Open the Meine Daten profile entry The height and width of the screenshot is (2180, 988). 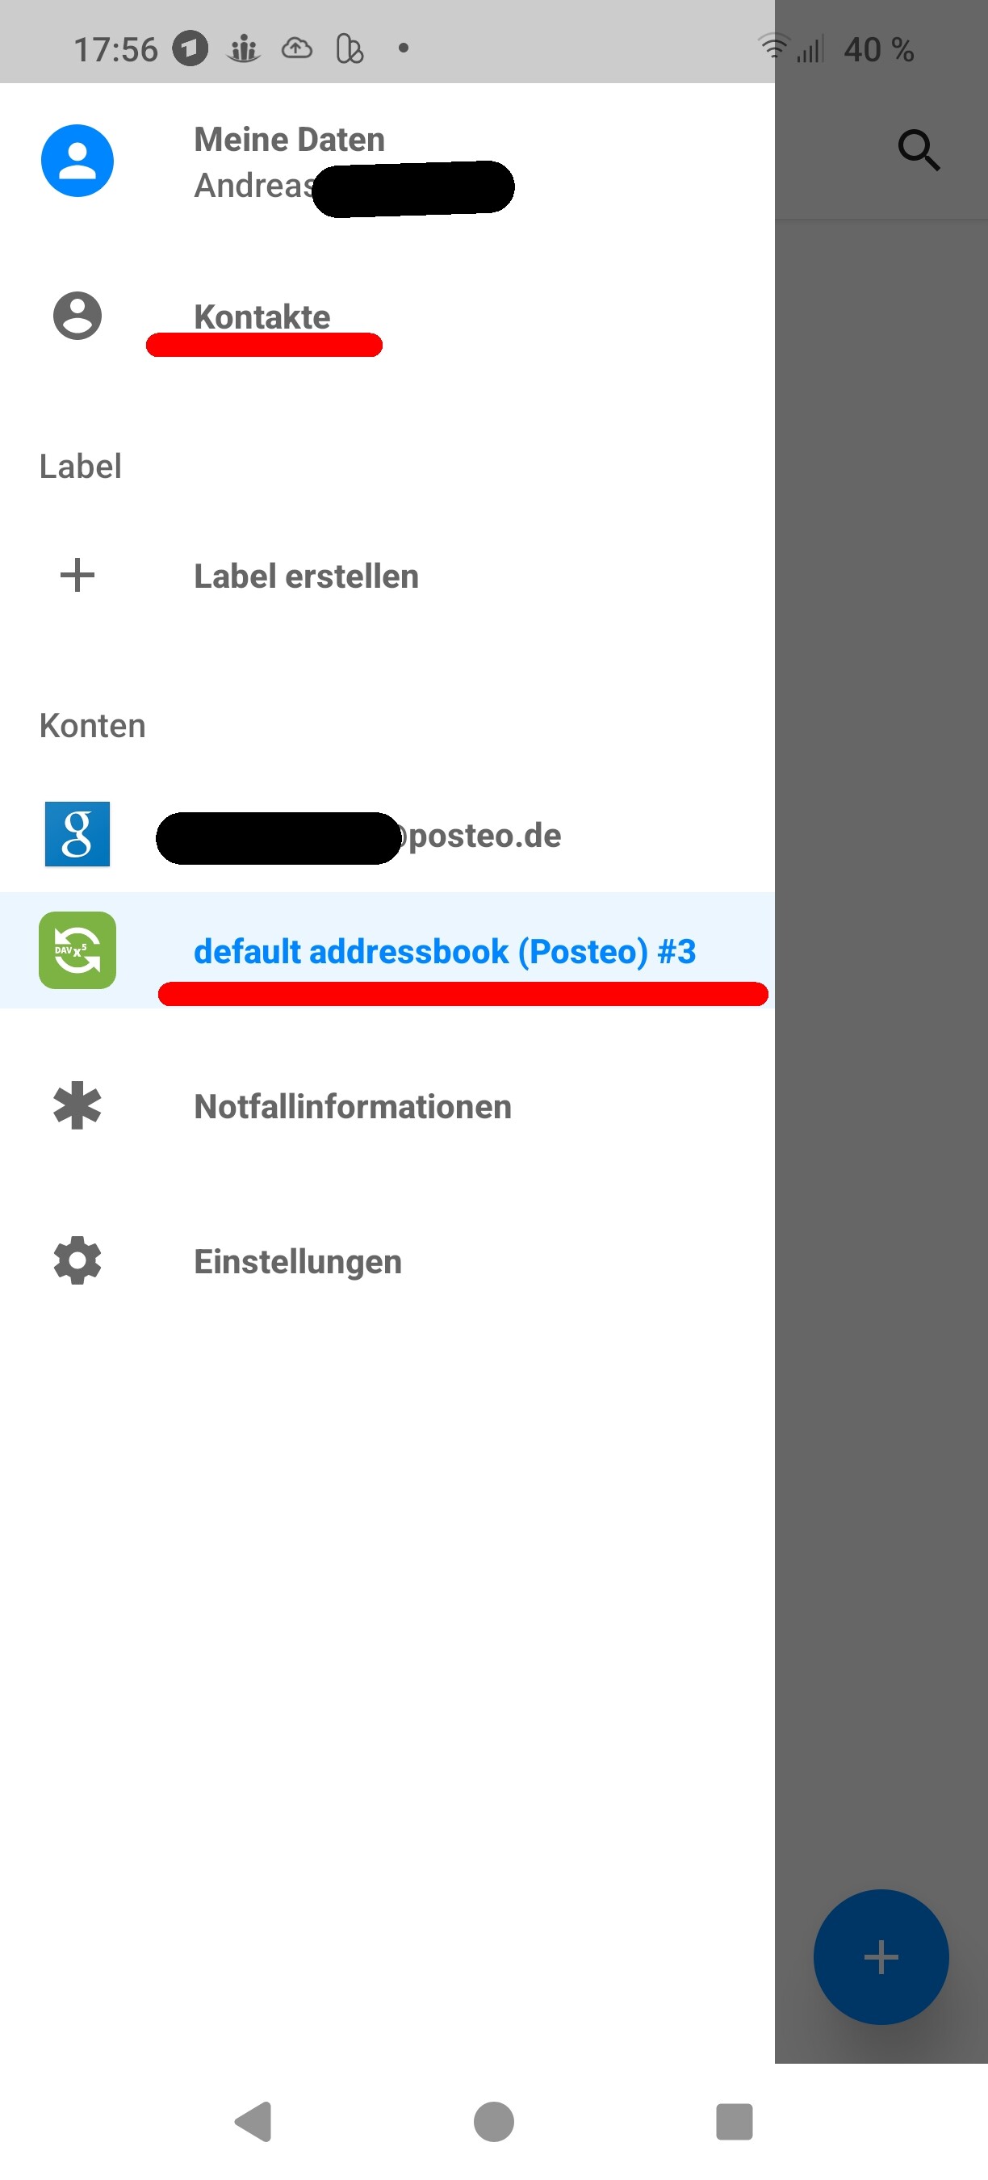point(387,161)
